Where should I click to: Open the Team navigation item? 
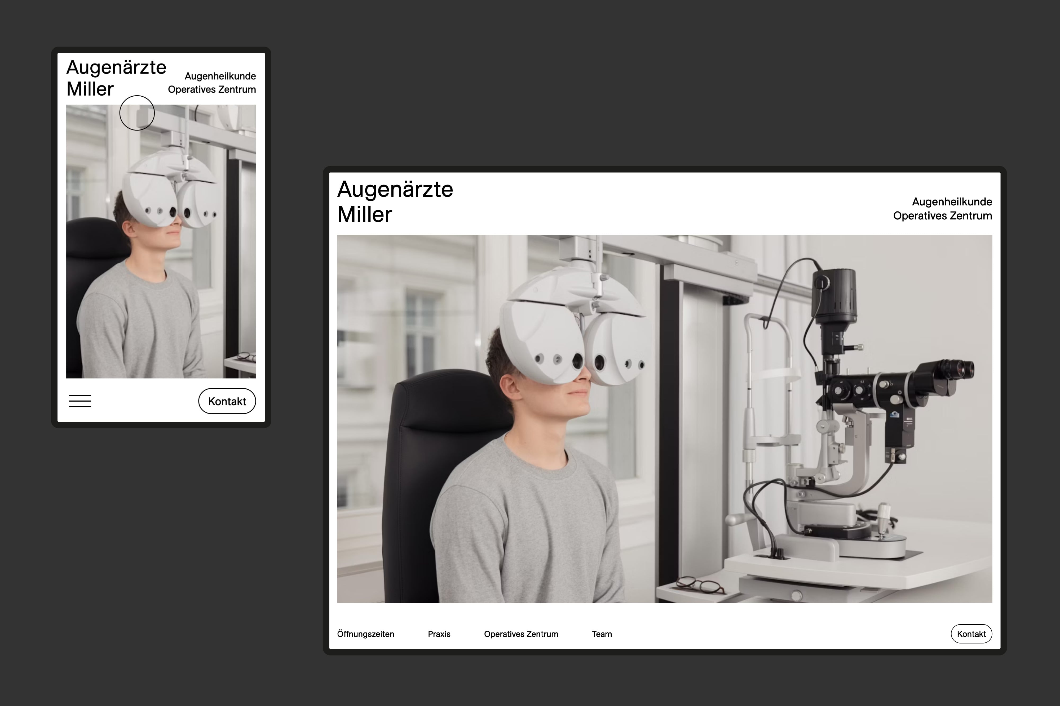602,634
